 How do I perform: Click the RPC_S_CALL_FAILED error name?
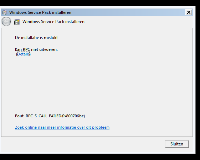(43, 116)
